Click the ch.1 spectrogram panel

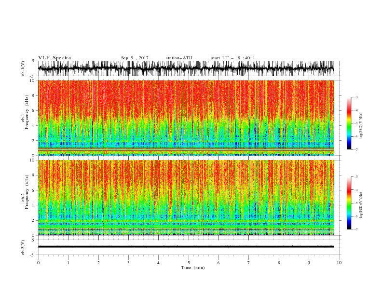click(186, 118)
